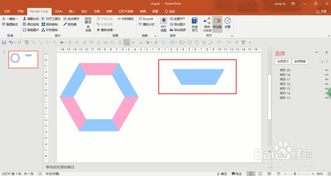Click 导出视频 export video
The width and height of the screenshot is (331, 176).
pyautogui.click(x=178, y=30)
